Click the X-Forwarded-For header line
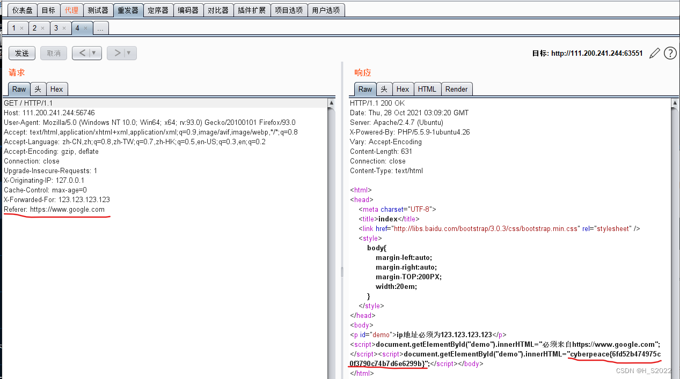Image resolution: width=680 pixels, height=379 pixels. [x=57, y=199]
